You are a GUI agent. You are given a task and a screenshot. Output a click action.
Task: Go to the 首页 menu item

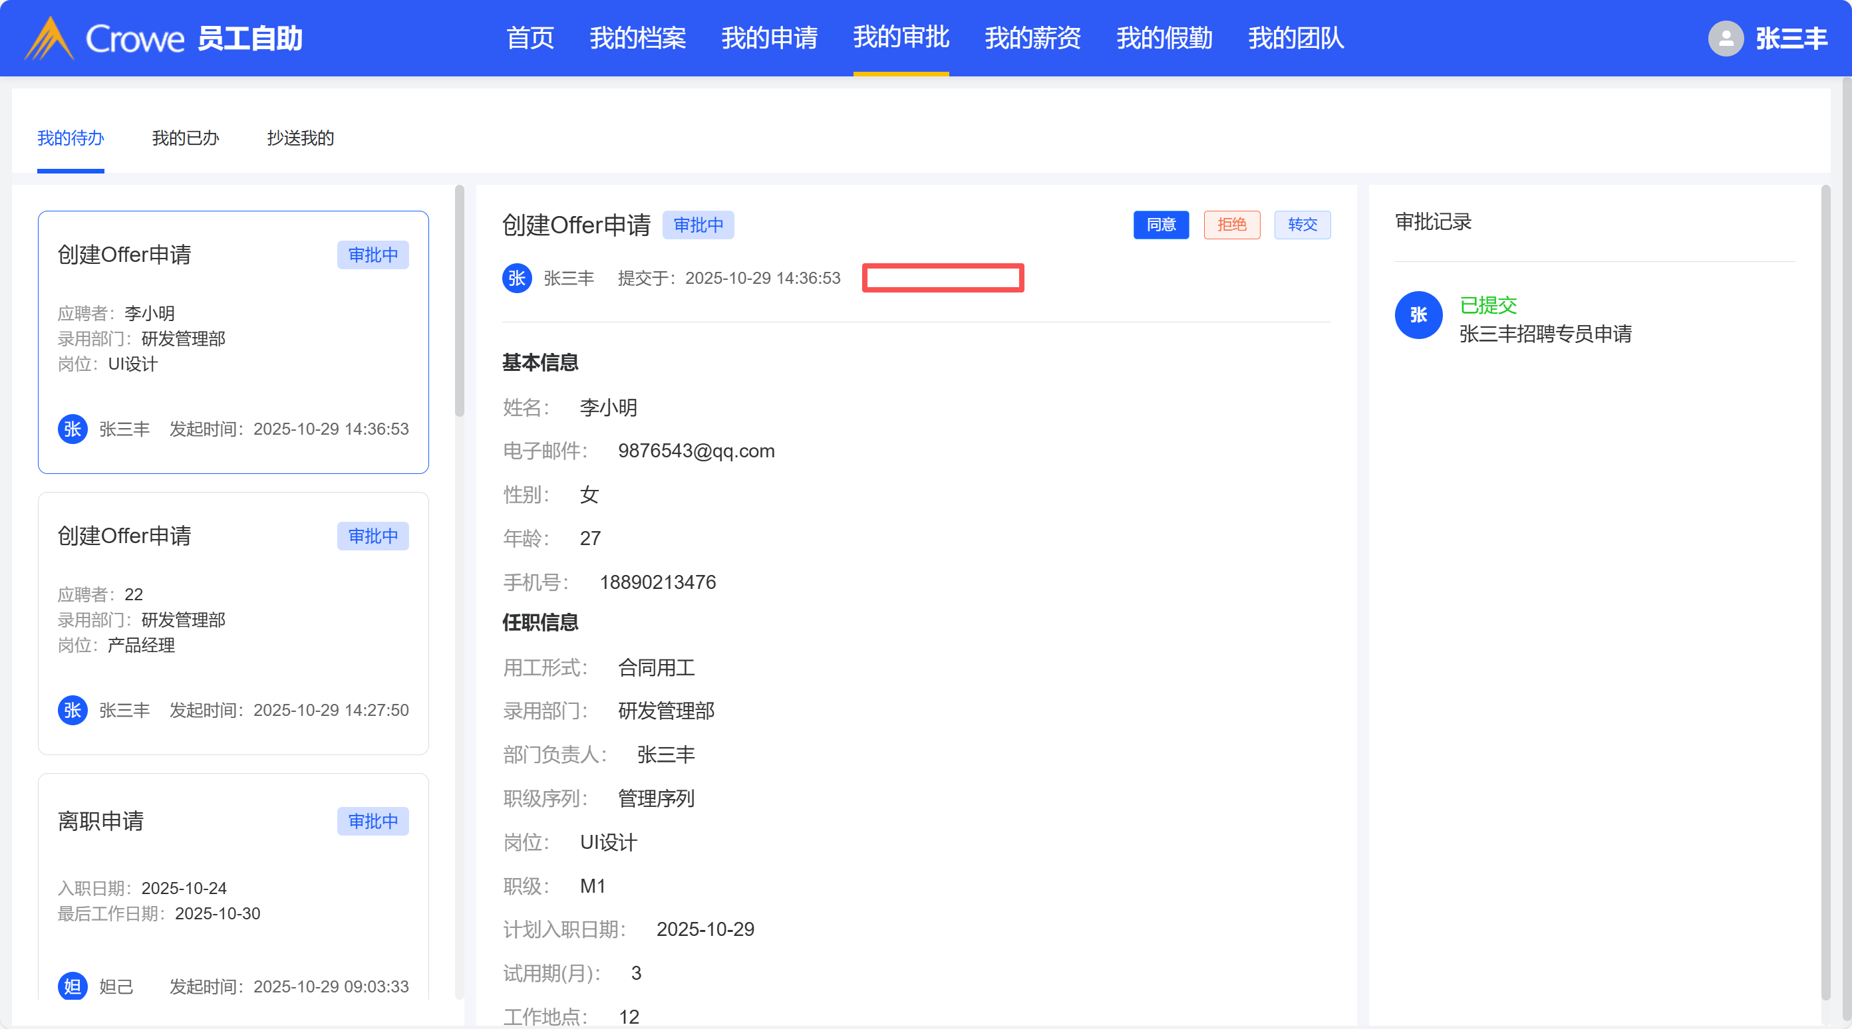coord(530,38)
